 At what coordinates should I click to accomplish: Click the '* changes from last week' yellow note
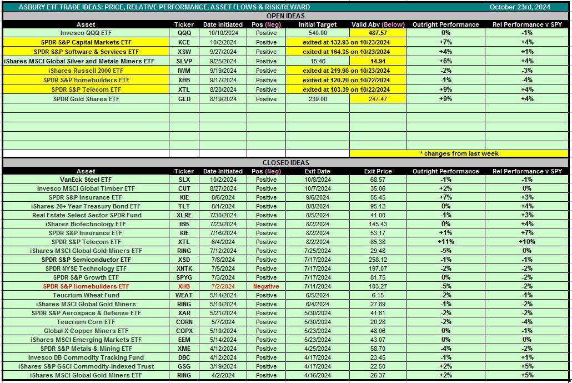459,153
